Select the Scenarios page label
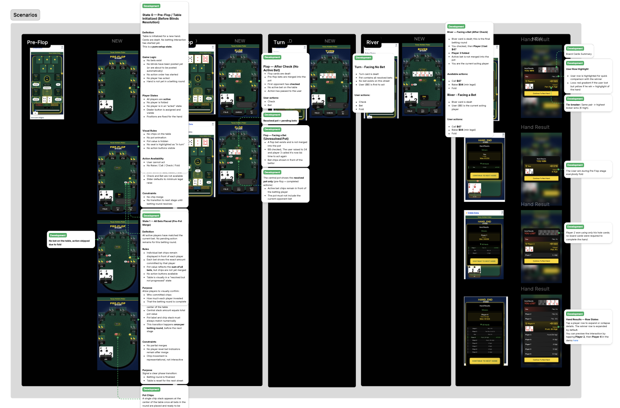Viewport: 620px width, 408px height. point(25,15)
